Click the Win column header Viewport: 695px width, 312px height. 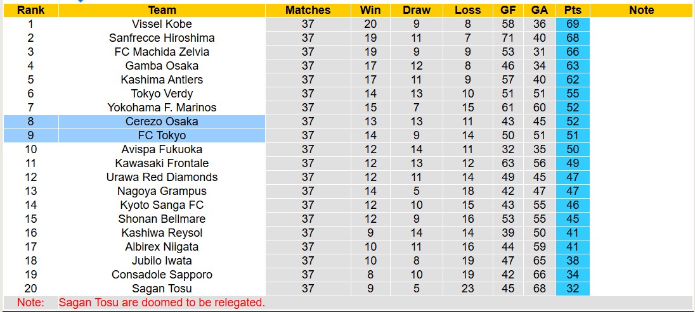tap(370, 10)
